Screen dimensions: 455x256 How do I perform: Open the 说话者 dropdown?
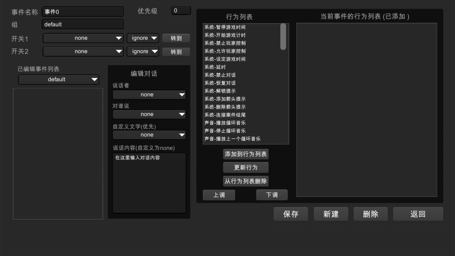click(x=149, y=95)
